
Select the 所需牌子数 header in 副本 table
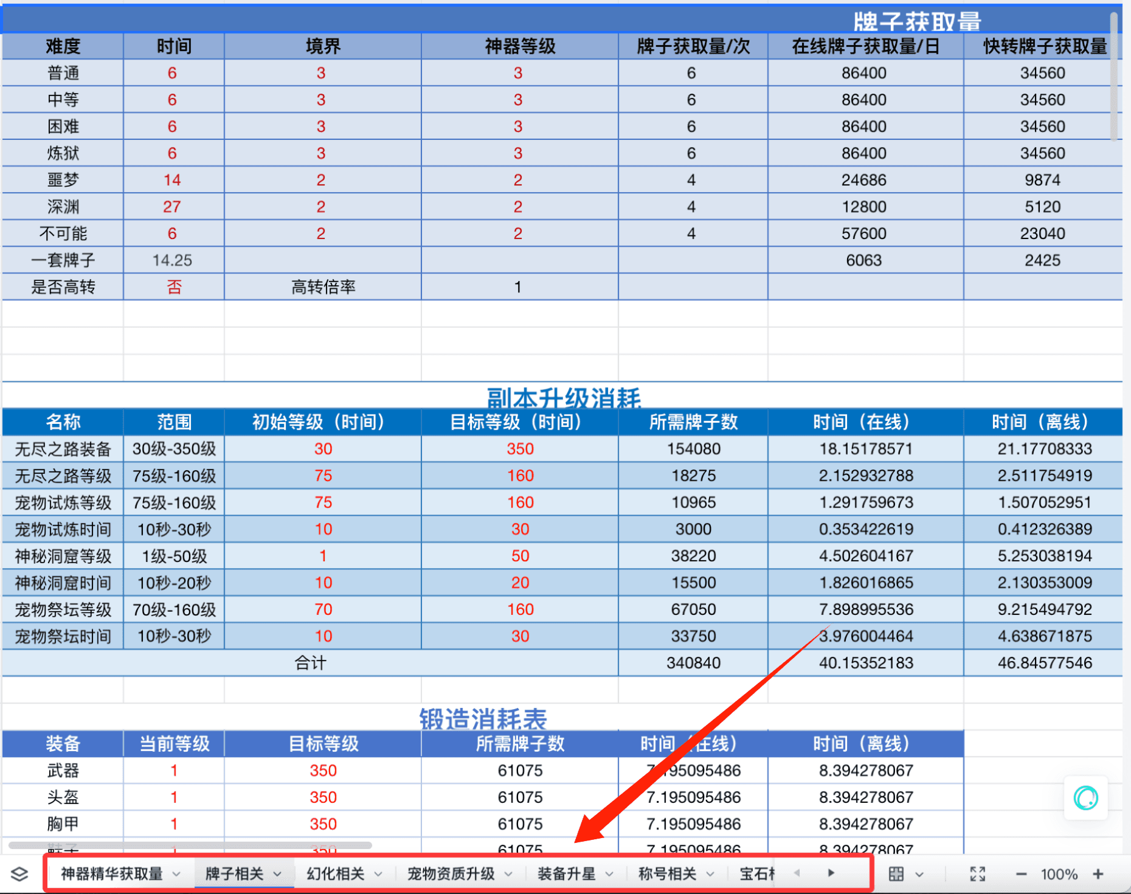coord(693,422)
